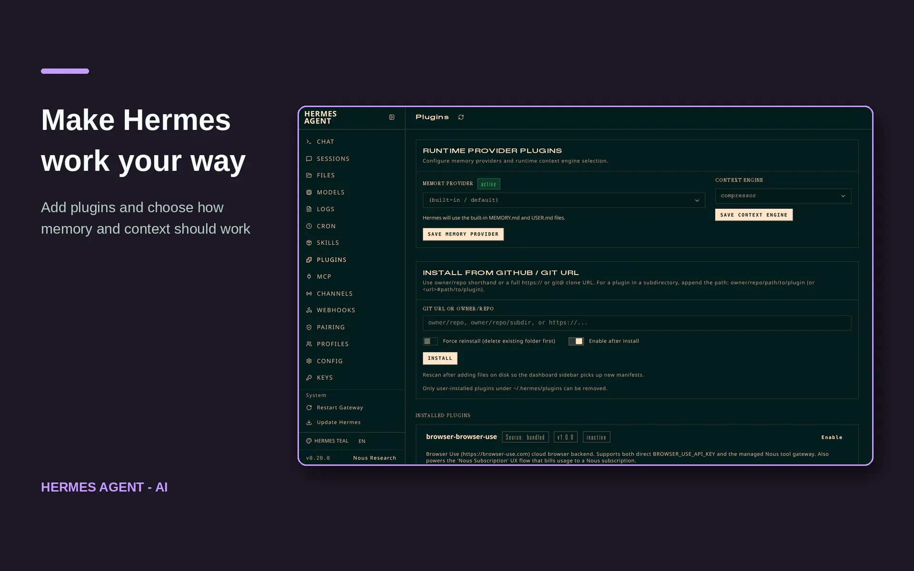The image size is (914, 571).
Task: Click the 'Runtime Provider Plugins' heading
Action: 492,151
